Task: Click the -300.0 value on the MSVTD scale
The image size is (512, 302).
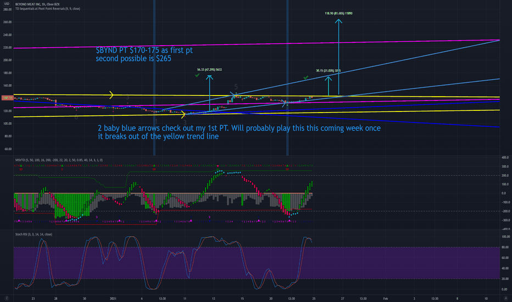Action: [504, 220]
